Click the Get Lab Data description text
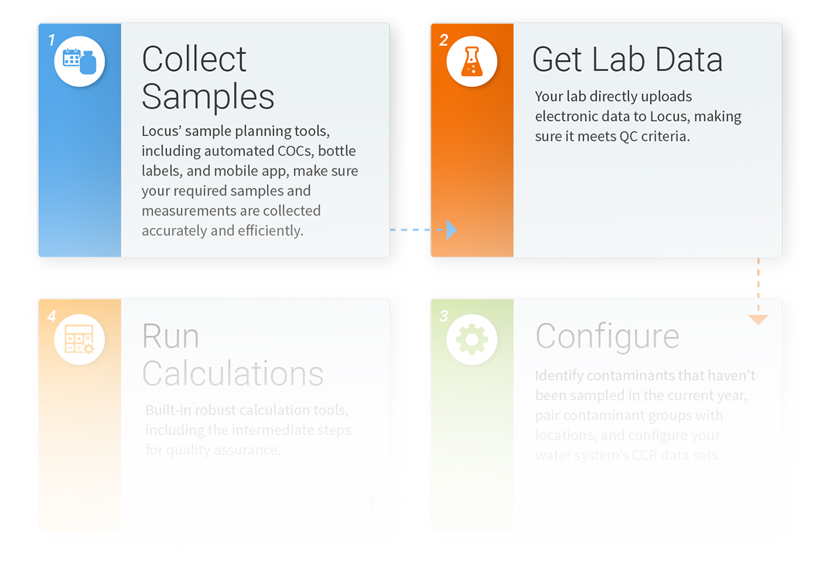The image size is (820, 561). click(638, 116)
